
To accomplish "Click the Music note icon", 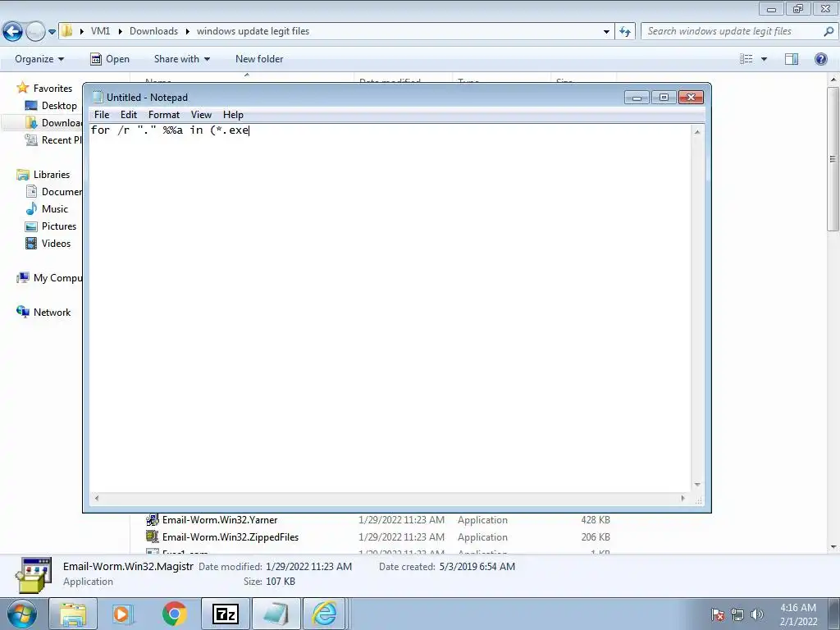I will (x=32, y=209).
